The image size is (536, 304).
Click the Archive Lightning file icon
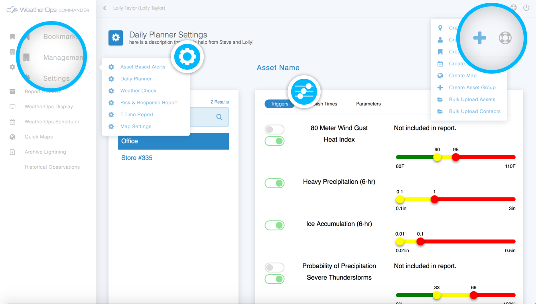pos(12,152)
